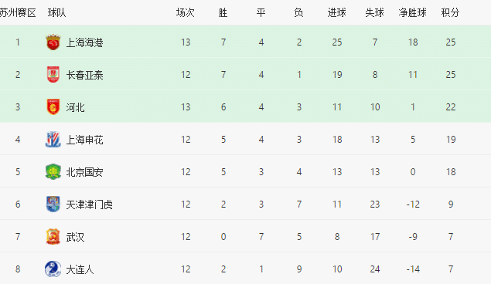Viewport: 491px width, 284px height.
Task: Open the 长春亚泰 team name link
Action: 84,75
